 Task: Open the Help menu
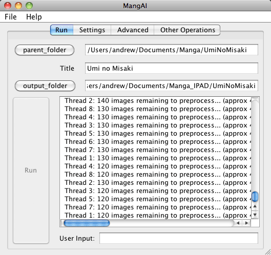coord(34,17)
